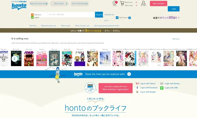Show next books with right carousel arrow

[176, 59]
